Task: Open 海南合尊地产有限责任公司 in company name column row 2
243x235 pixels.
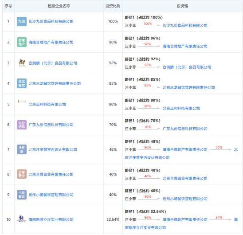Action: pyautogui.click(x=51, y=42)
